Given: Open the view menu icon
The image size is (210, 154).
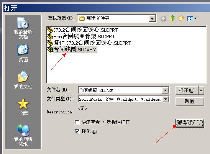Looking at the screenshot, I should tap(192, 18).
